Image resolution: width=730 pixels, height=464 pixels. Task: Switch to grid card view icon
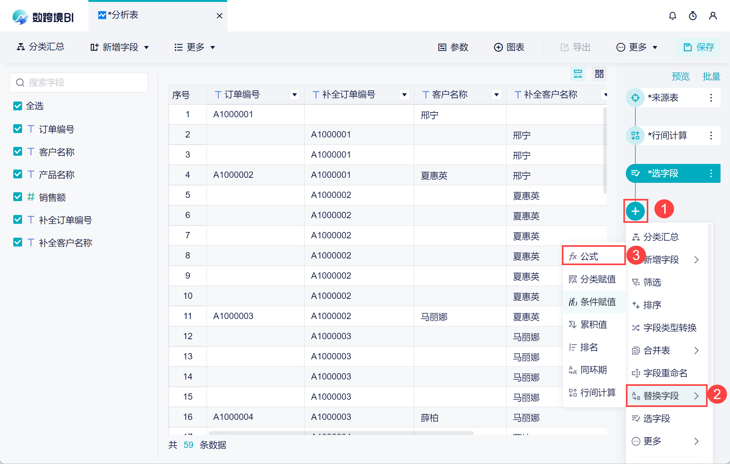point(599,74)
